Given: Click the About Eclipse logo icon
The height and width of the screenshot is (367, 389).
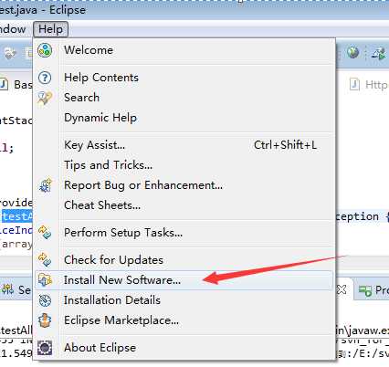Looking at the screenshot, I should [x=45, y=348].
